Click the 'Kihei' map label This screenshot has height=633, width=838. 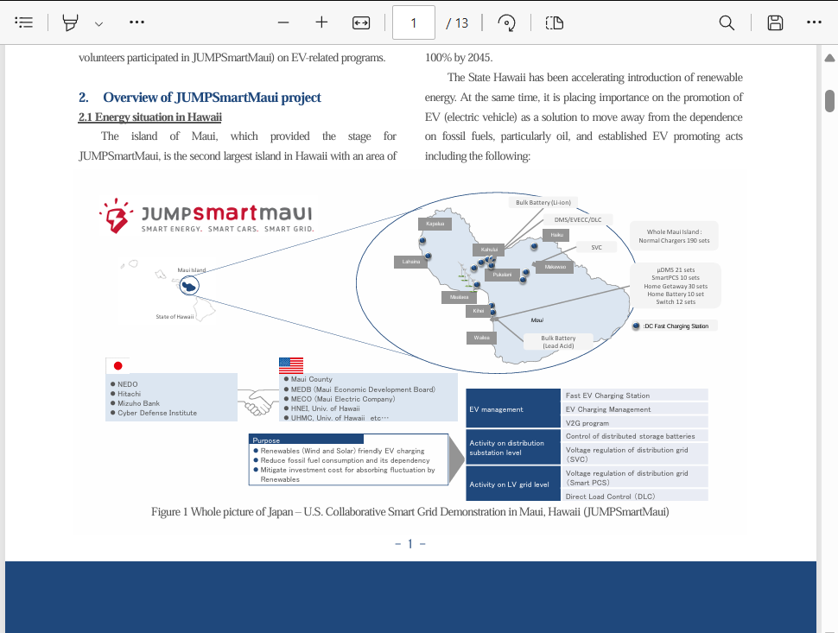tap(479, 310)
